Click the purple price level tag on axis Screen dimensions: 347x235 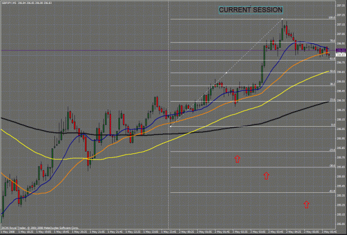(340, 51)
